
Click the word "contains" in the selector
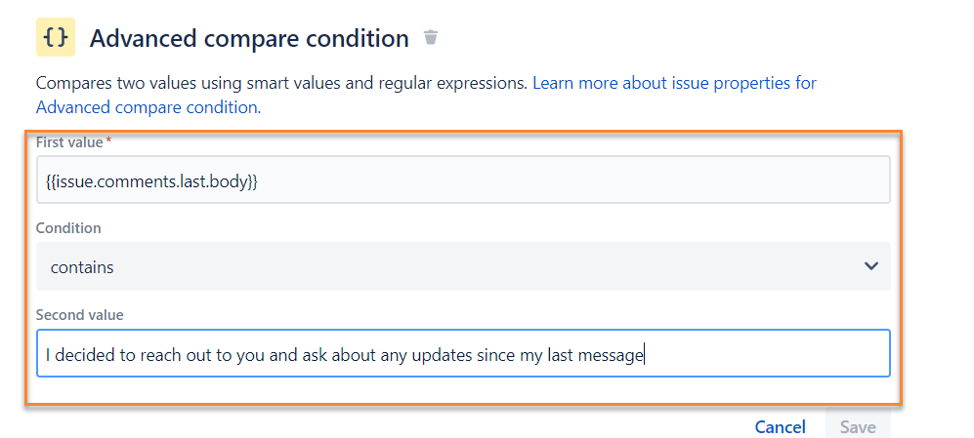pyautogui.click(x=82, y=266)
